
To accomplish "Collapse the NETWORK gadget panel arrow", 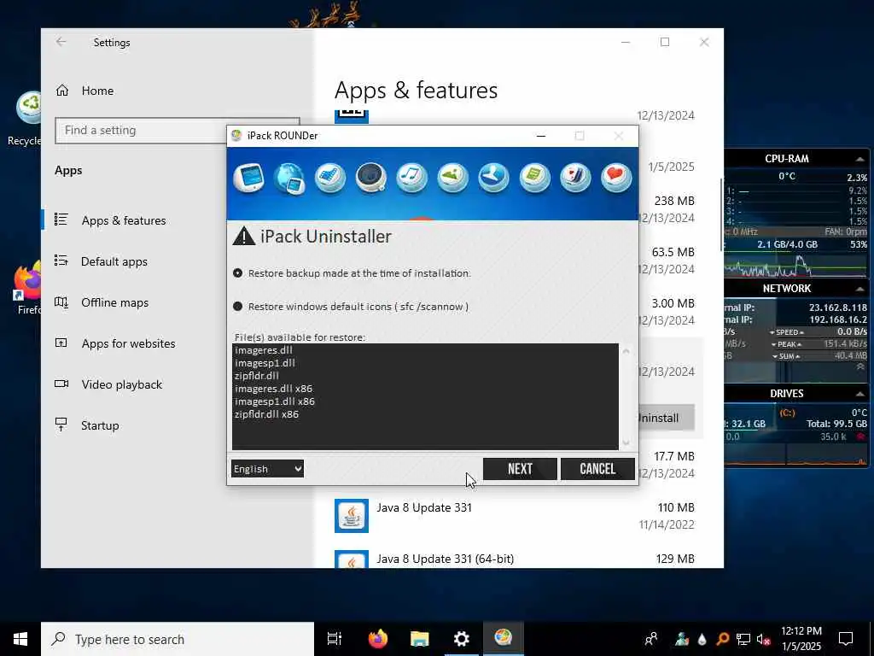I will point(860,289).
